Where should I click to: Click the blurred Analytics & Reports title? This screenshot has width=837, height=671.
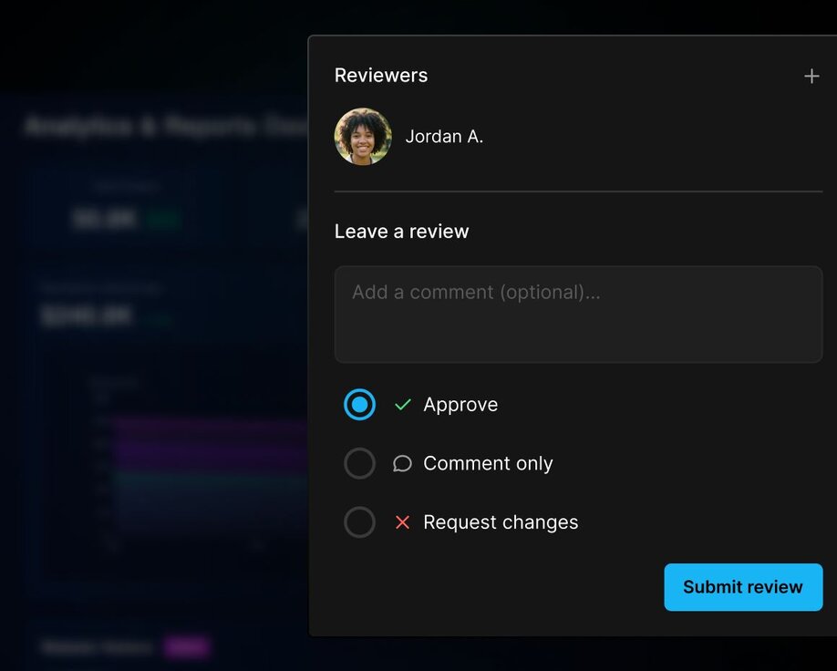[164, 126]
